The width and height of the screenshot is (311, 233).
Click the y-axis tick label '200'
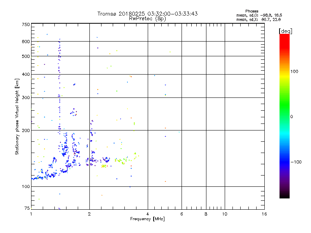pos(26,130)
